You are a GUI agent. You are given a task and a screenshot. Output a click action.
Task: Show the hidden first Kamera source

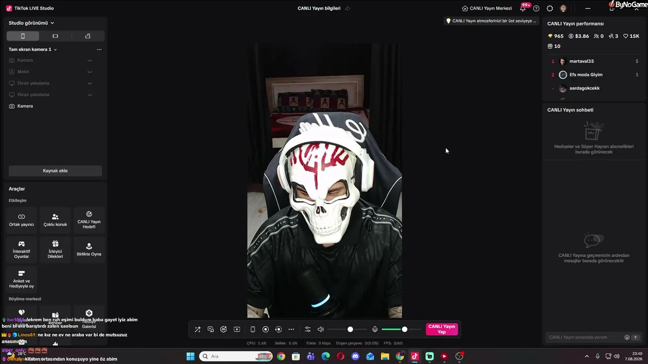90,61
